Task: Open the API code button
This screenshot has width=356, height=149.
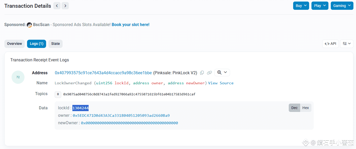Action: [330, 44]
